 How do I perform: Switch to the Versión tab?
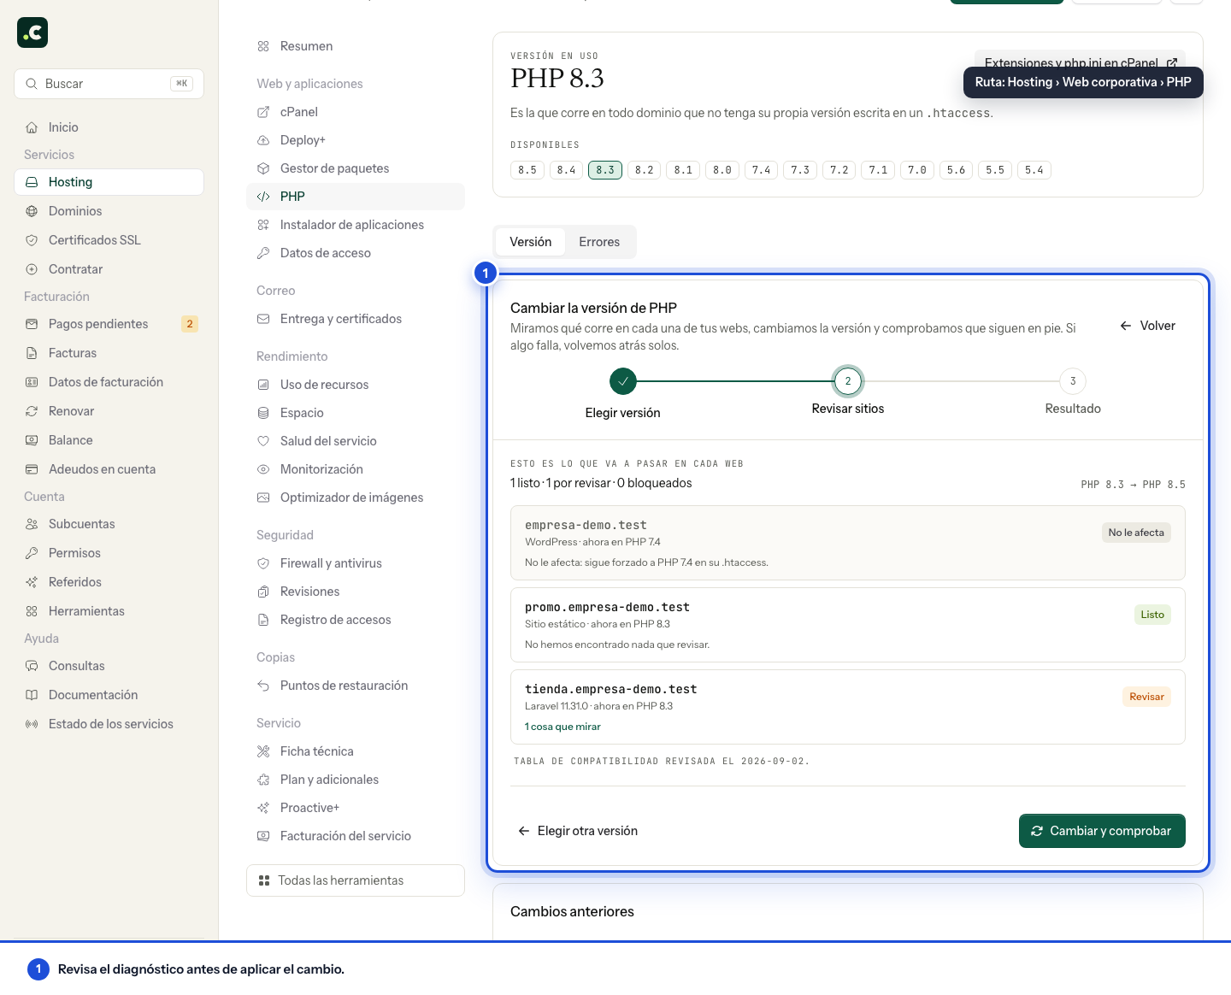click(531, 242)
